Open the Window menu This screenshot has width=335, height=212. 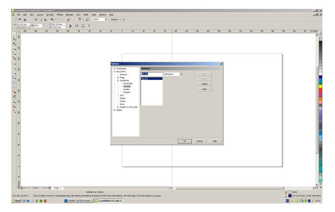(x=103, y=15)
